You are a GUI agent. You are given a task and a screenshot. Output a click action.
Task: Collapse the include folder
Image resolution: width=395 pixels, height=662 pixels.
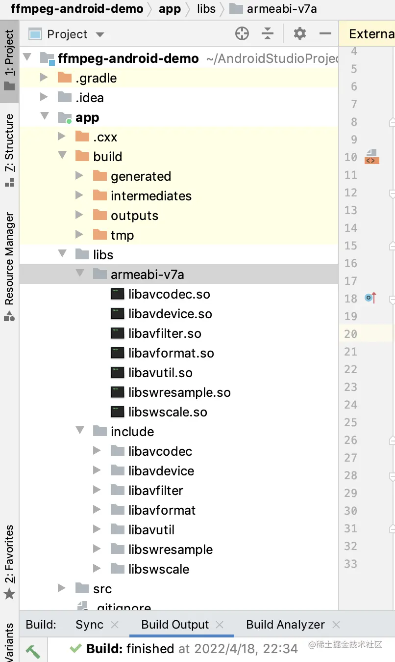[80, 431]
